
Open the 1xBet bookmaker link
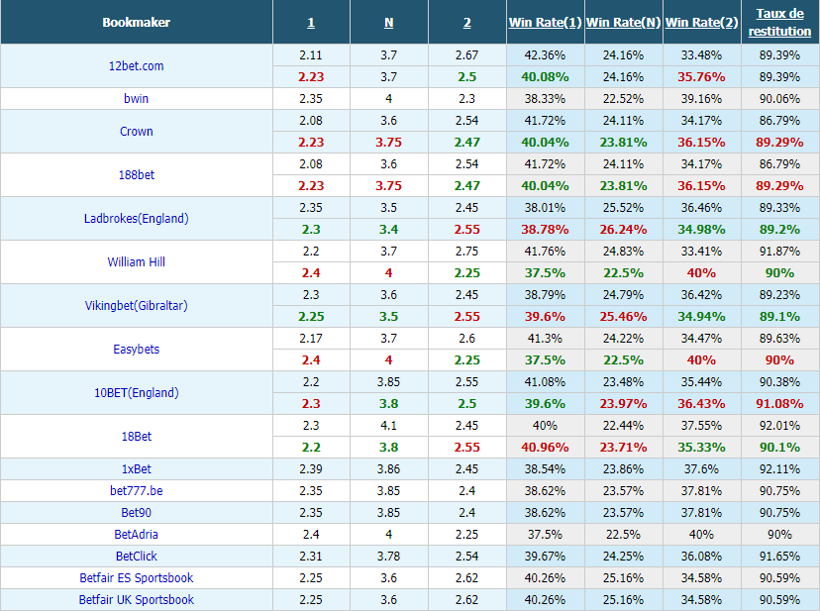[x=136, y=469]
